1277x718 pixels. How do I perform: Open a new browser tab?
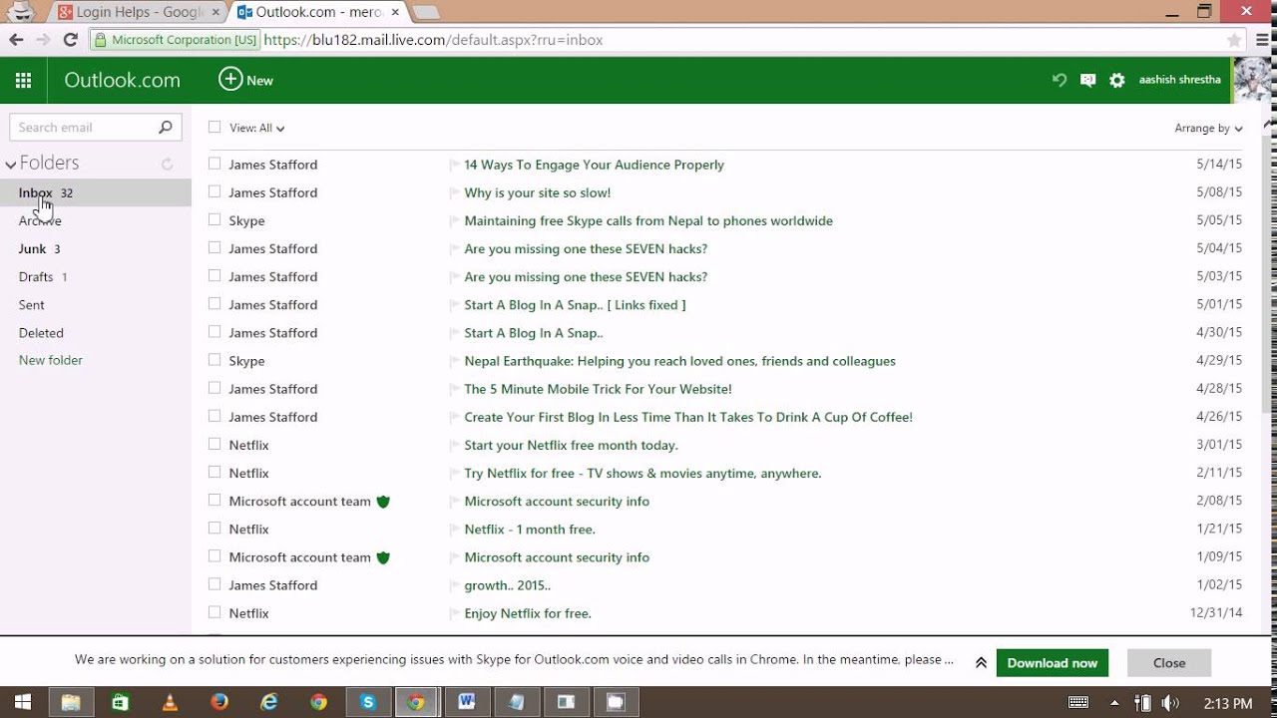pyautogui.click(x=425, y=13)
